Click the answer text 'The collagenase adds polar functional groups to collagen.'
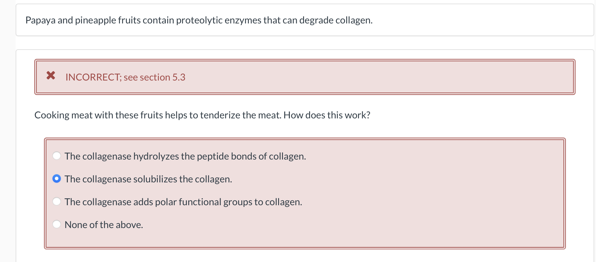 [183, 202]
